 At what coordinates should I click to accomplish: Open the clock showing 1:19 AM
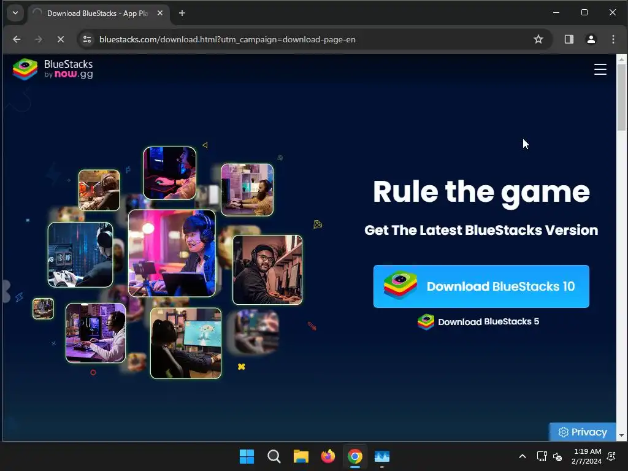pyautogui.click(x=586, y=456)
